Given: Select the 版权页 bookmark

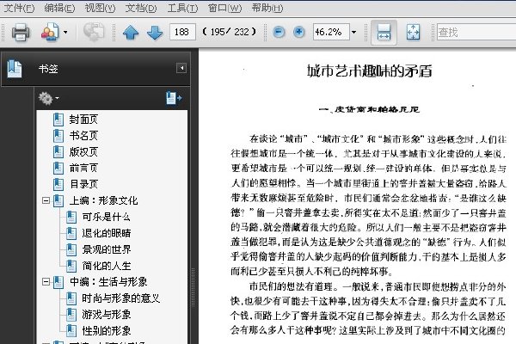Looking at the screenshot, I should (x=83, y=151).
